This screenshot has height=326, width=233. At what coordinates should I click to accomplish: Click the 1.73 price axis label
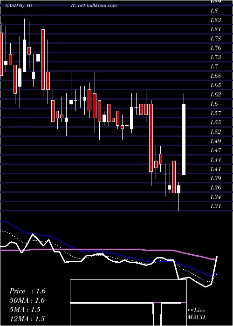tap(215, 57)
